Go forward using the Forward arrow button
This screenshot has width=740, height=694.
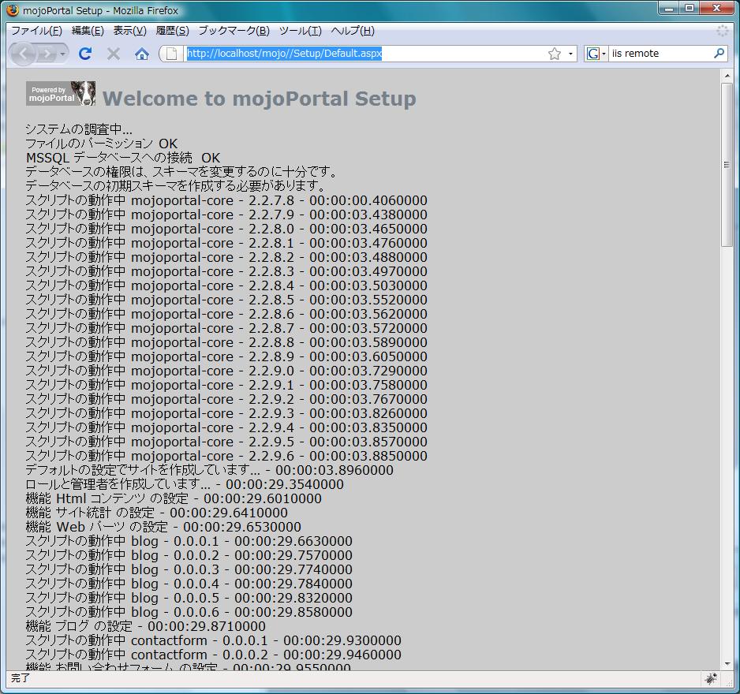[x=47, y=54]
